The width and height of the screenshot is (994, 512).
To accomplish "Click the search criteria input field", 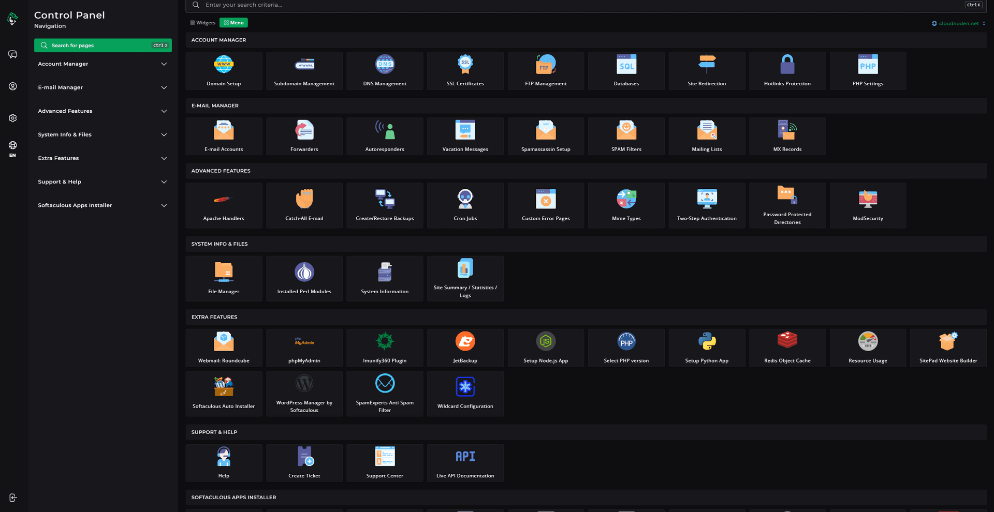I will click(x=362, y=5).
